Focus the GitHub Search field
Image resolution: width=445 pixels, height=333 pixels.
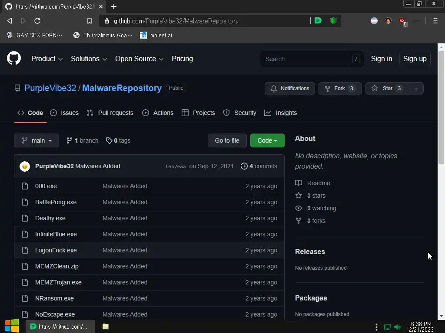click(x=312, y=59)
